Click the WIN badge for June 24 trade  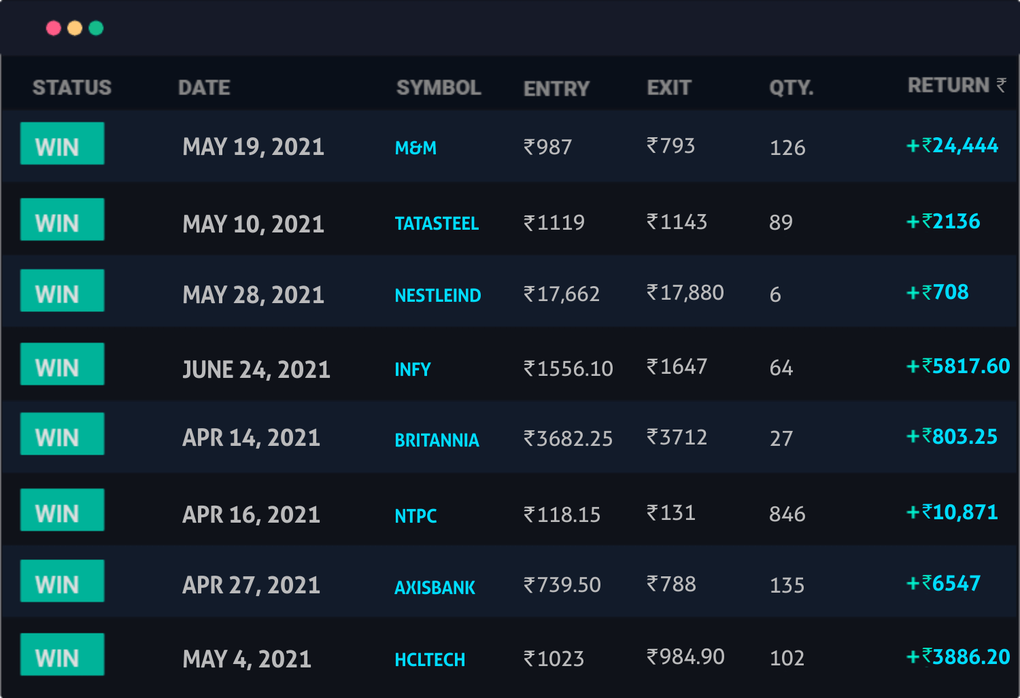63,364
